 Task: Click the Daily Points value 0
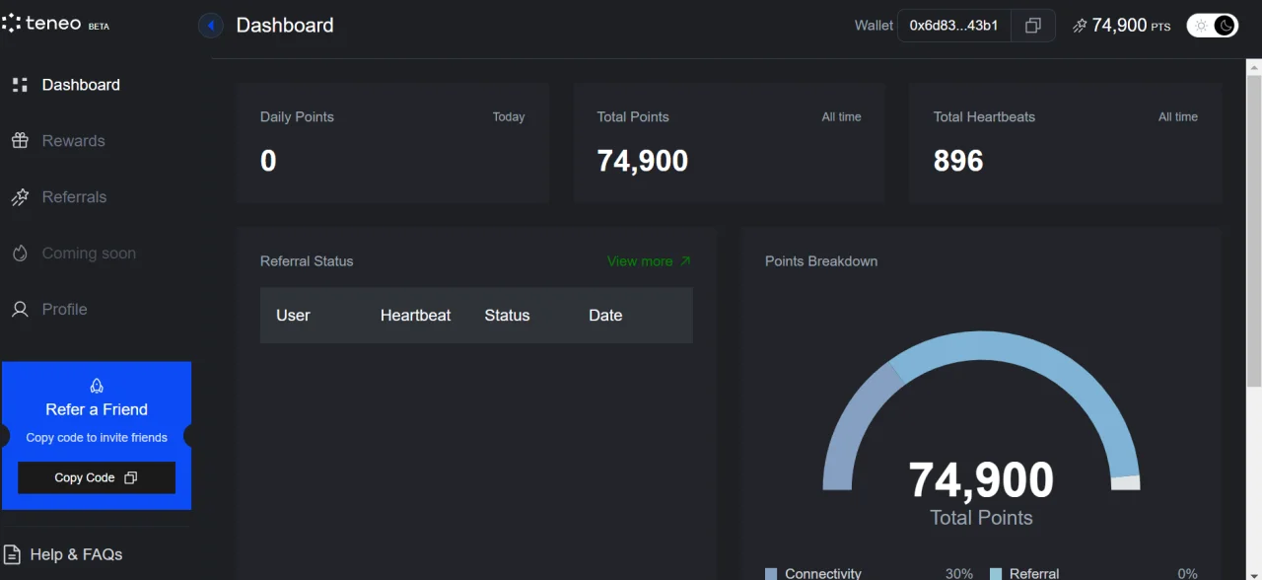[268, 161]
